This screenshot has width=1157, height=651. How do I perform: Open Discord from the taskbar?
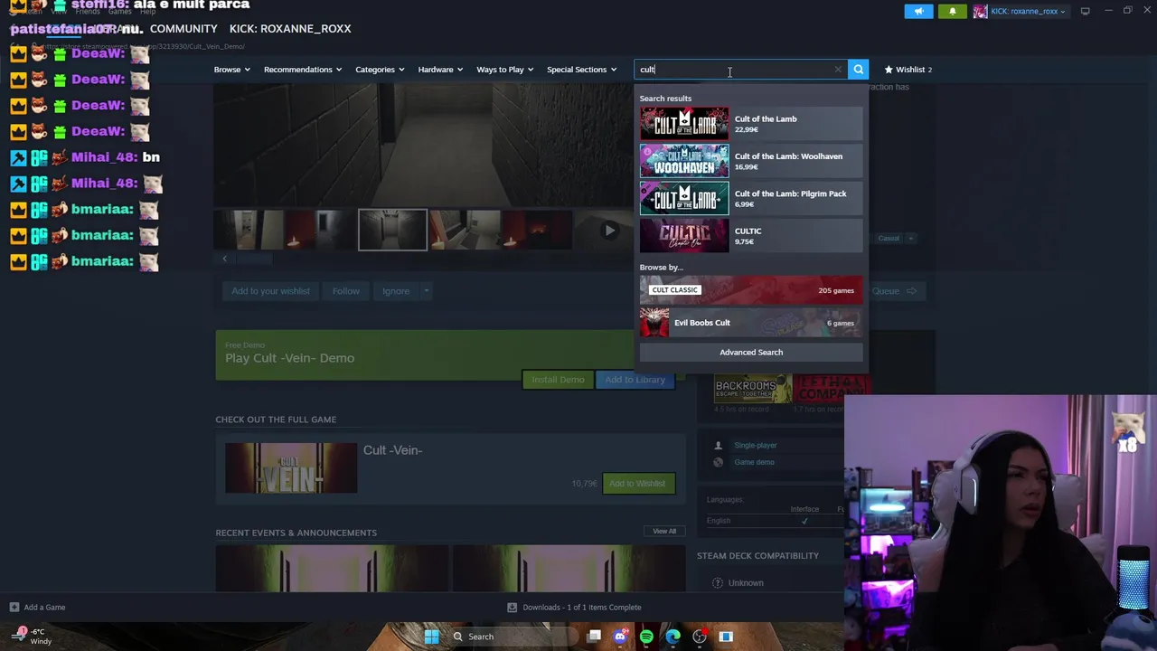tap(619, 637)
